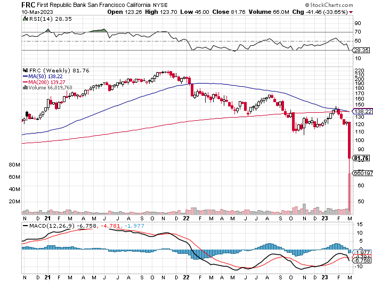Click the -1.977 tag on MACD axis
Viewport: 373px width, 282px height.
coord(362,252)
